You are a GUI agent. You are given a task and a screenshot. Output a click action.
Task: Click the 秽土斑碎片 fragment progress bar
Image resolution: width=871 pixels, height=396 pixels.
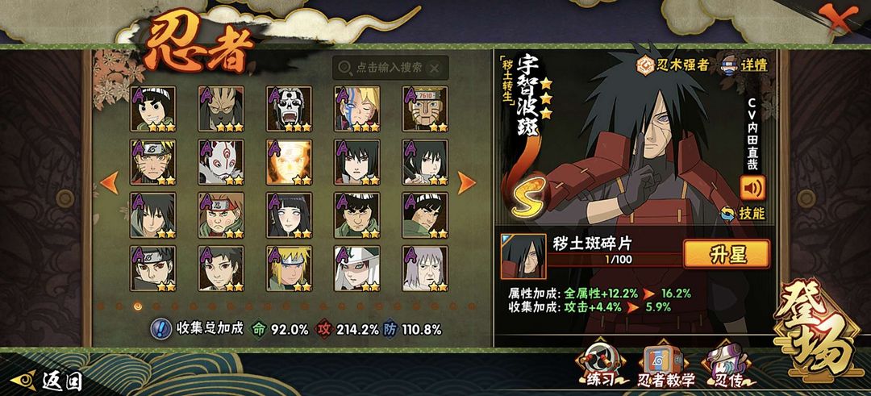click(615, 260)
